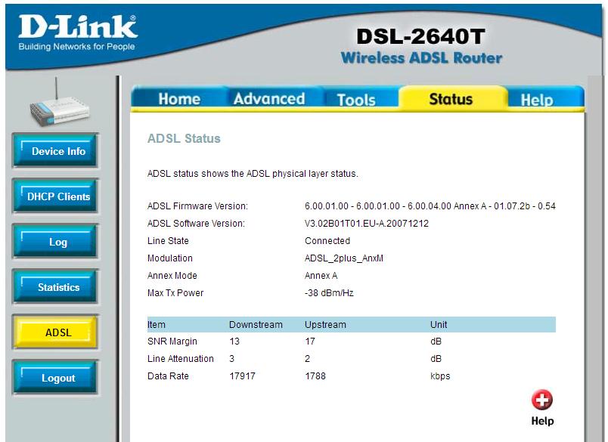This screenshot has height=442, width=608.
Task: Click the Wireless ADSL Router subtitle
Action: coord(421,58)
